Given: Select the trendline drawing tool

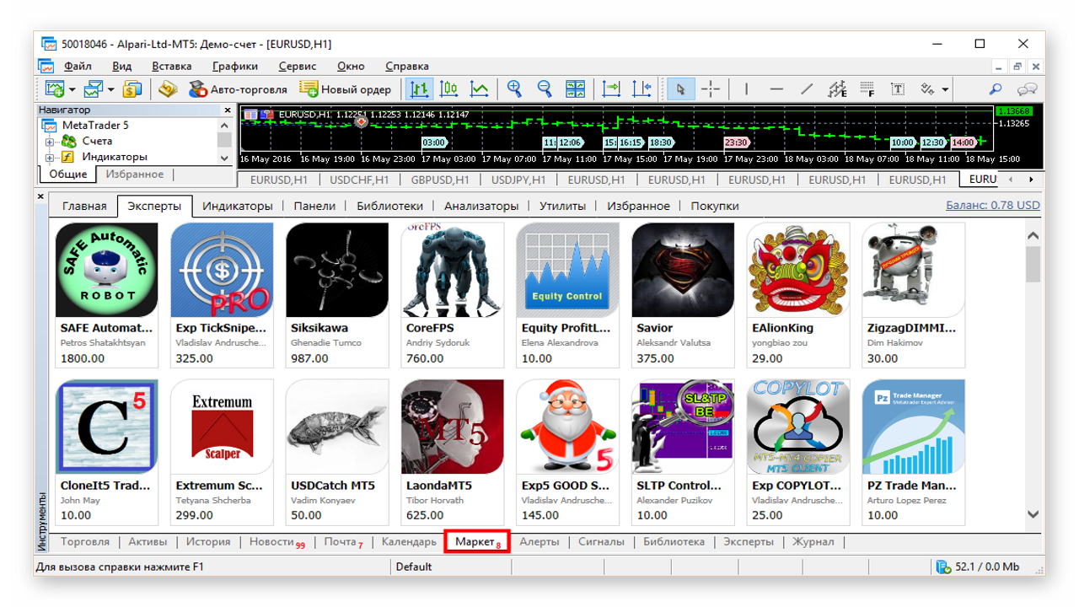Looking at the screenshot, I should tap(807, 89).
